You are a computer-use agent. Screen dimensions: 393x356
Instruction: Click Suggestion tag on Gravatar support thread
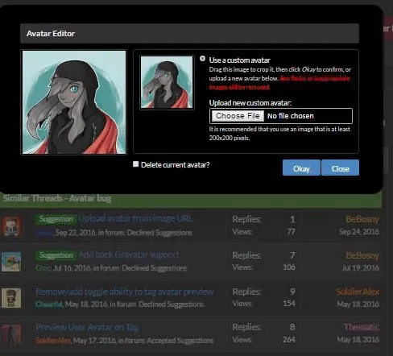tap(56, 255)
